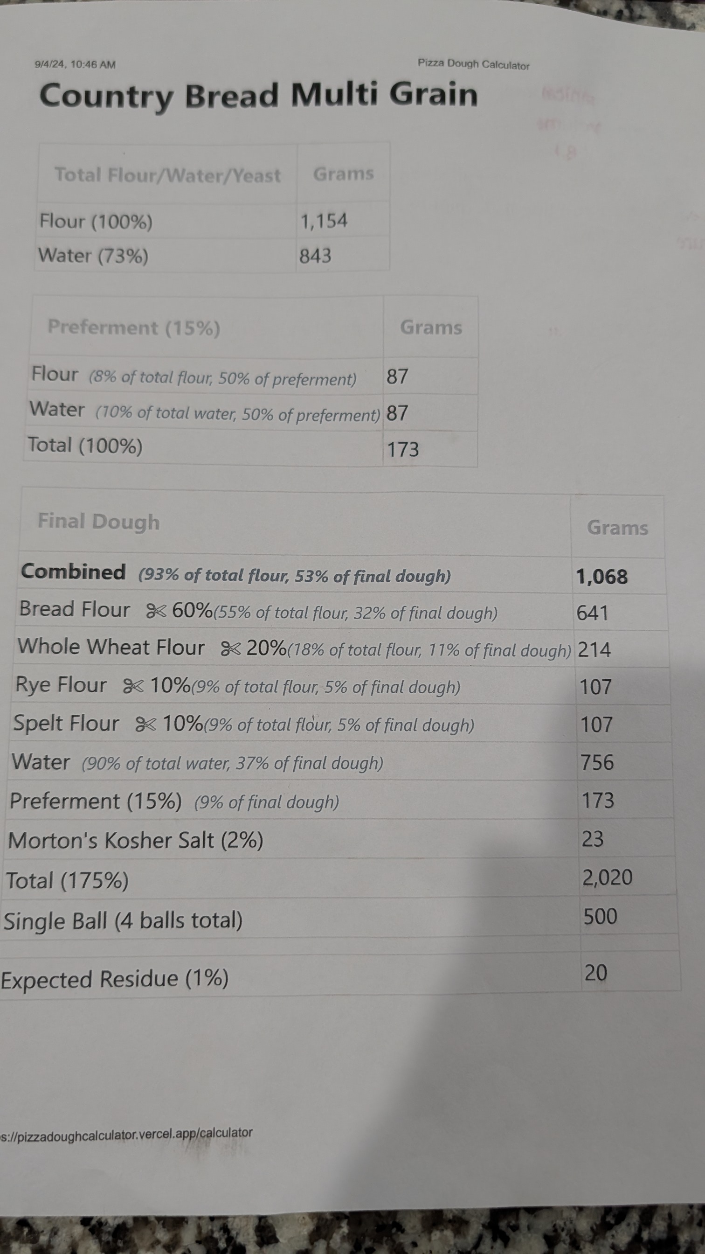Click the scissors icon next to Rye Flour
This screenshot has height=1254, width=705.
coord(133,686)
